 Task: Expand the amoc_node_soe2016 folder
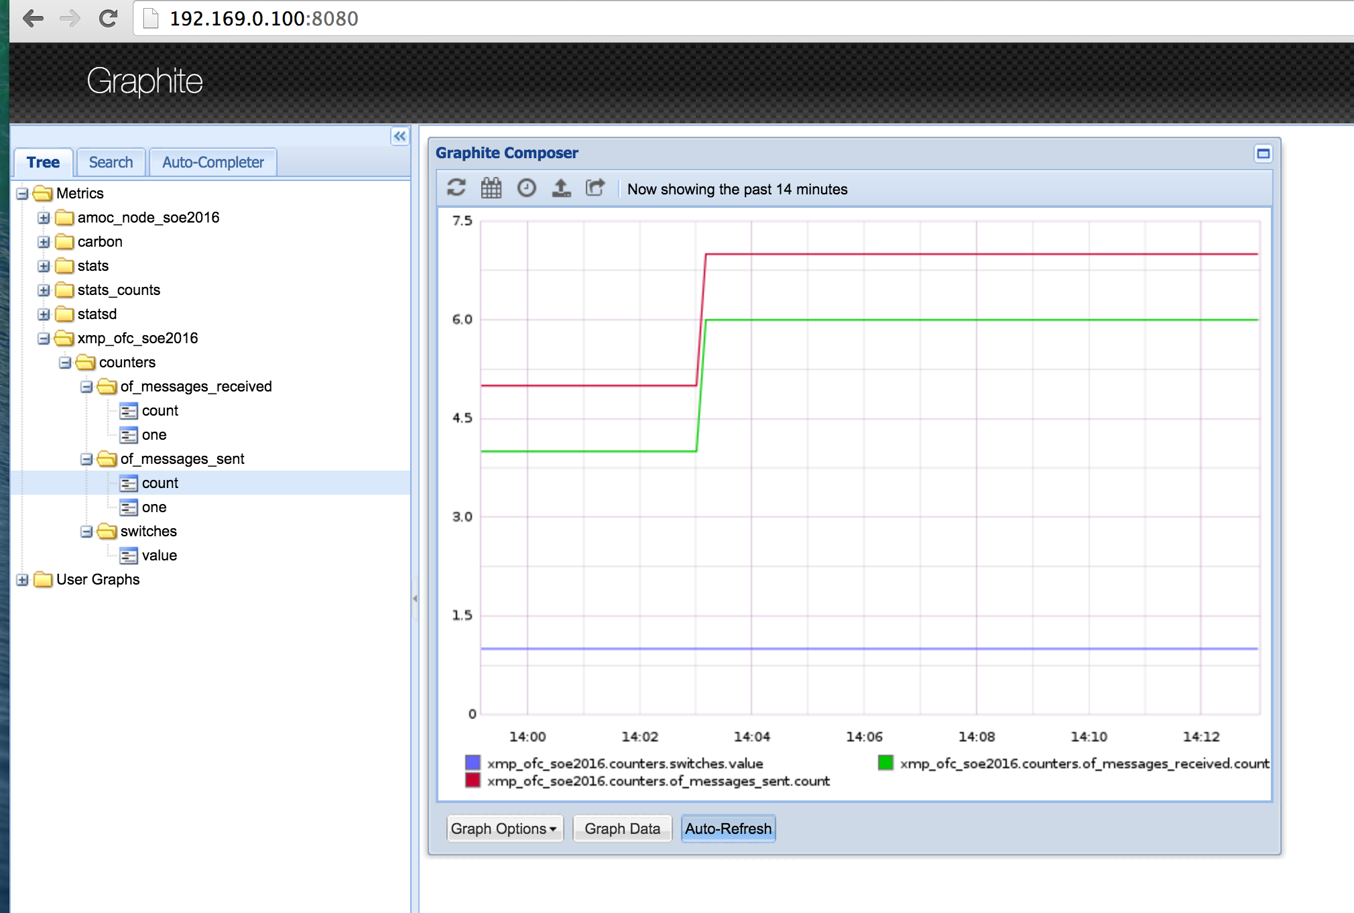[x=44, y=218]
